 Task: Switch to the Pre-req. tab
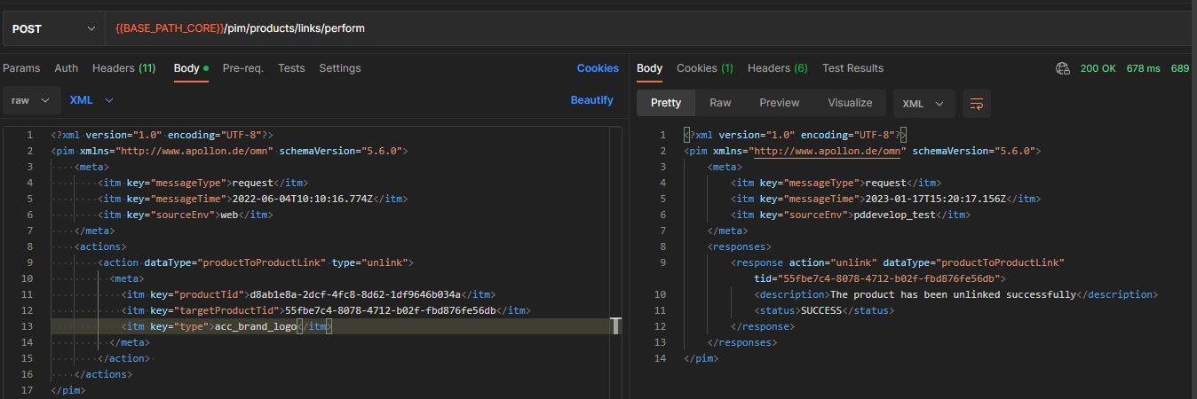click(242, 68)
